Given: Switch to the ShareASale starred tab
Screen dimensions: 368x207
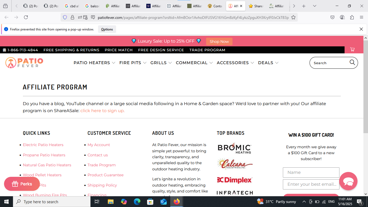Looking at the screenshot, I should point(256,6).
